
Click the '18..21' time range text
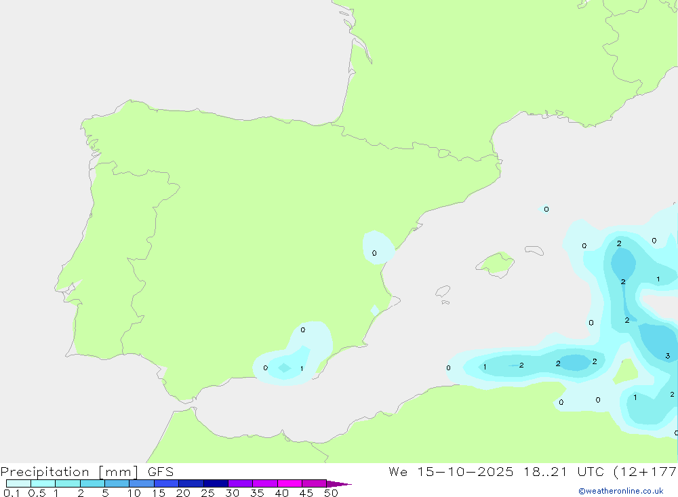point(545,471)
